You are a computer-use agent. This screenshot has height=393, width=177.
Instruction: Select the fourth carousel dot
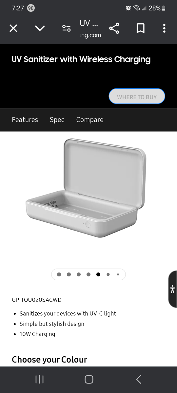point(88,274)
